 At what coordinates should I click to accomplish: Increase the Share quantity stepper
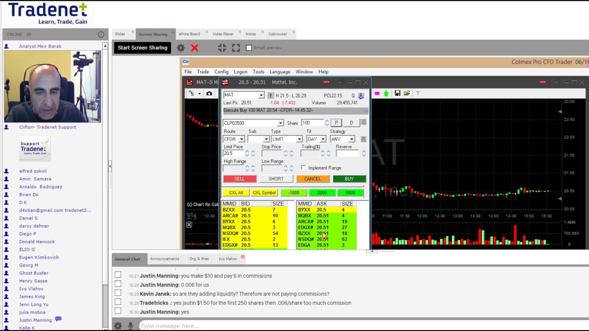pos(327,121)
